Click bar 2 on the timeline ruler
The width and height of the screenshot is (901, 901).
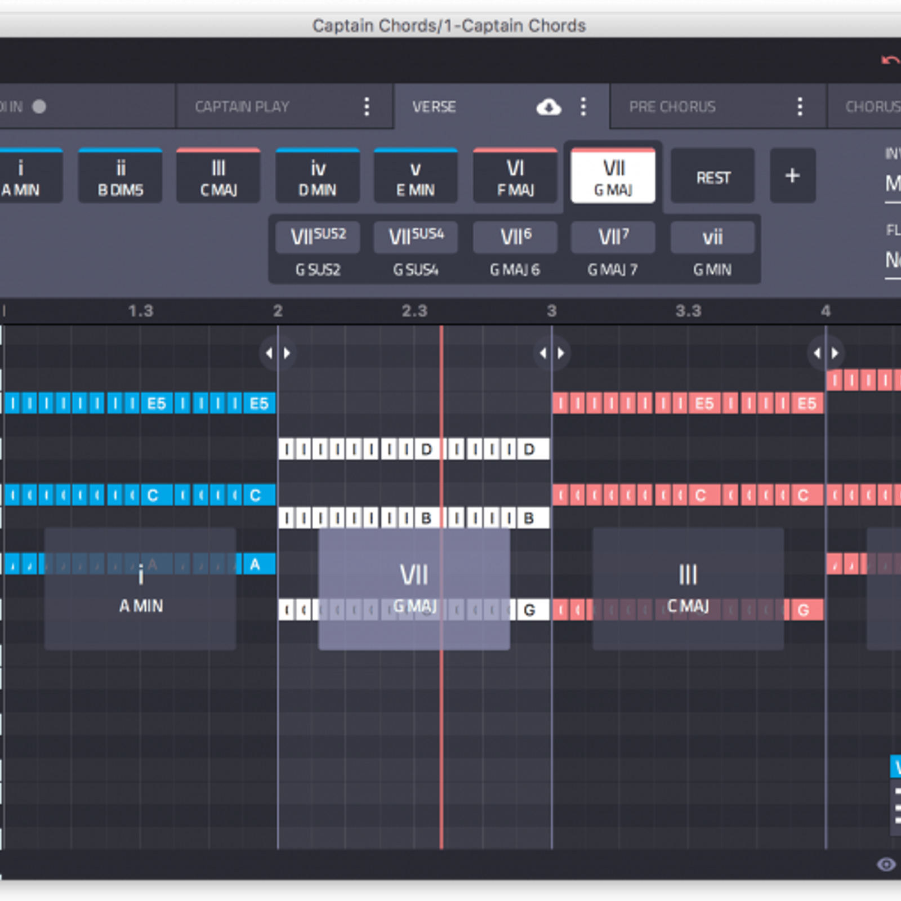coord(278,311)
